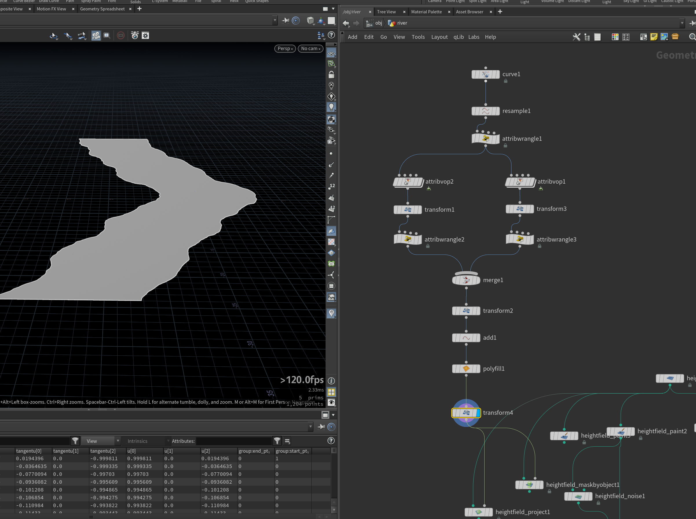Viewport: 696px width, 519px height.
Task: Click the spreadsheet vertical scrollbar
Action: (334, 481)
